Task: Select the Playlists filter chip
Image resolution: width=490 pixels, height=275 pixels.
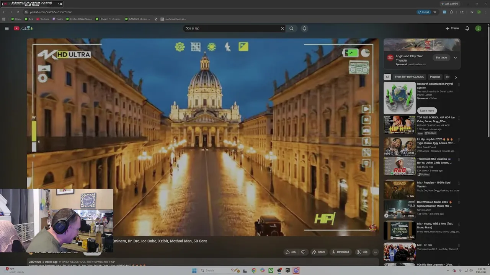Action: click(435, 77)
